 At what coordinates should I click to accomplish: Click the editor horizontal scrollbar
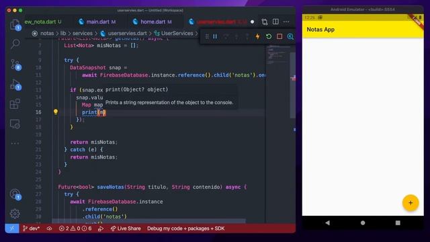click(x=148, y=221)
